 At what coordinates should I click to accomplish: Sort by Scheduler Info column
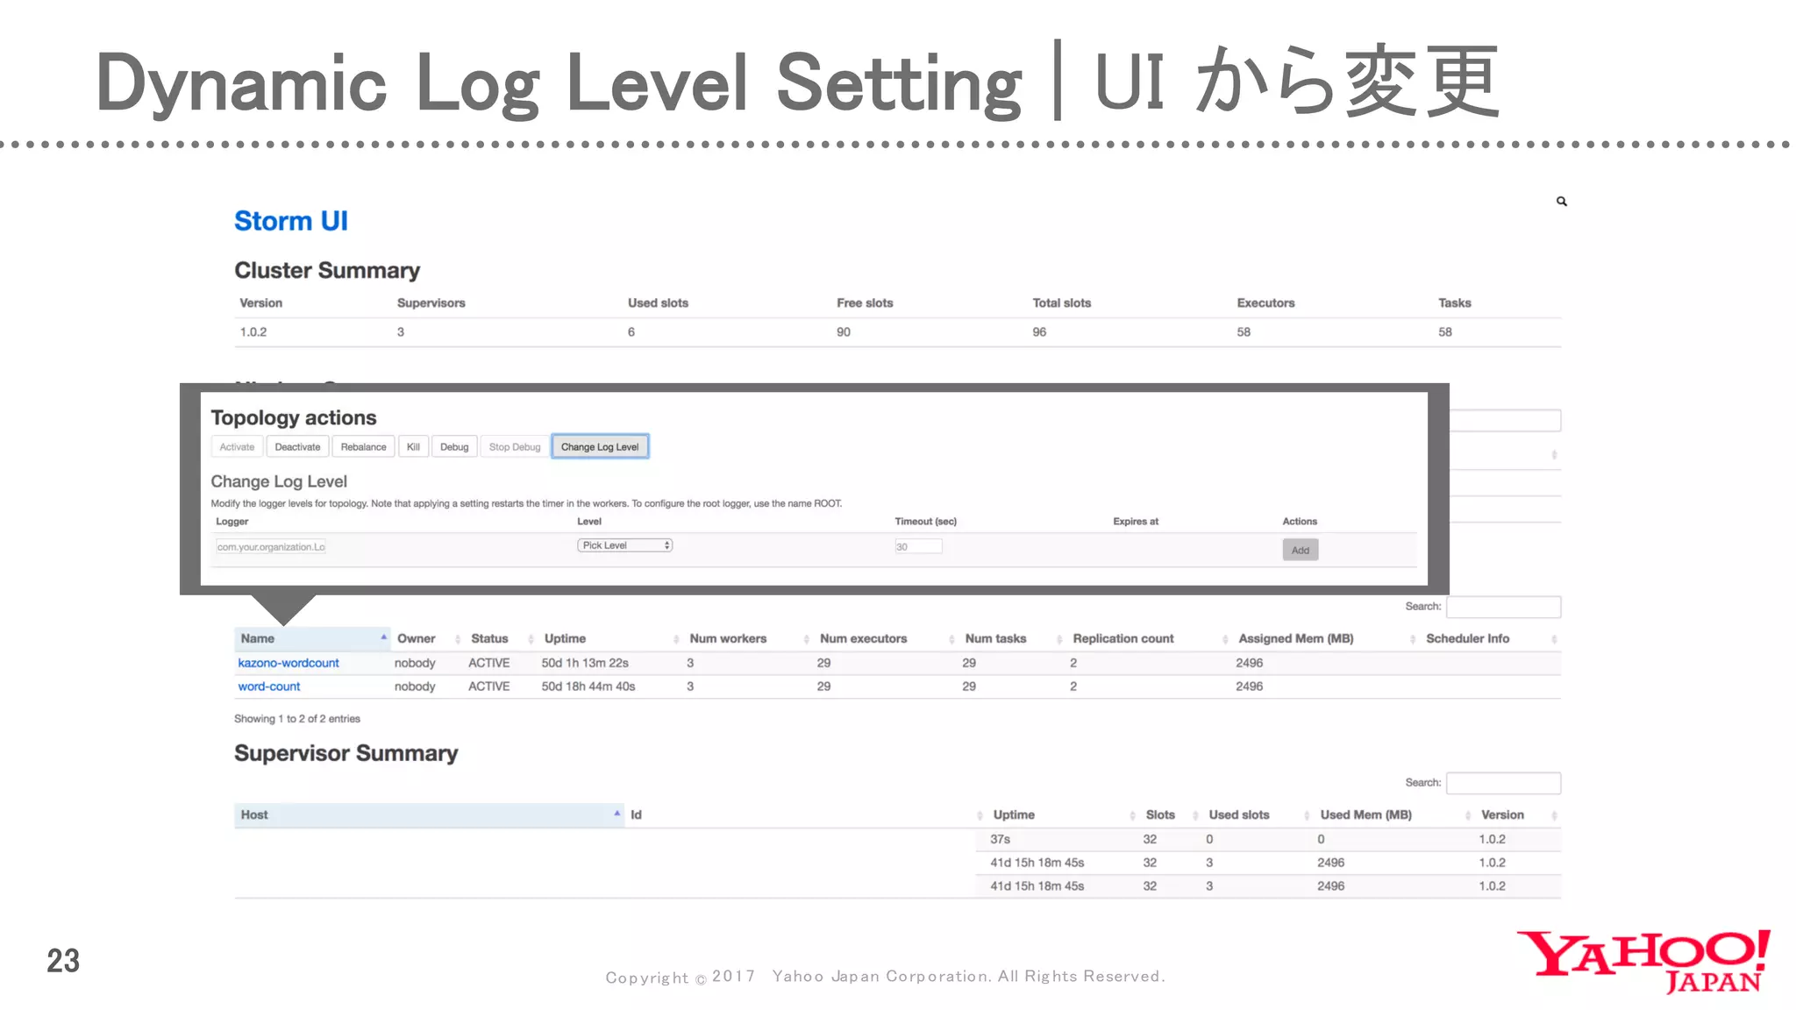pos(1491,638)
